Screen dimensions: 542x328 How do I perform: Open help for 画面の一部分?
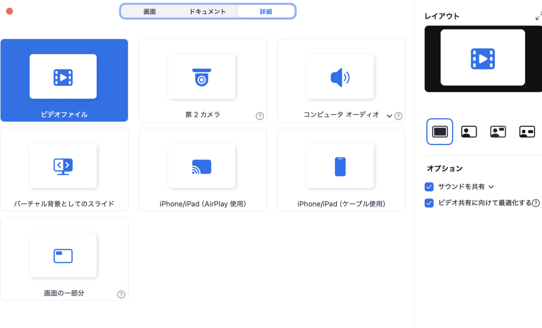click(x=121, y=295)
